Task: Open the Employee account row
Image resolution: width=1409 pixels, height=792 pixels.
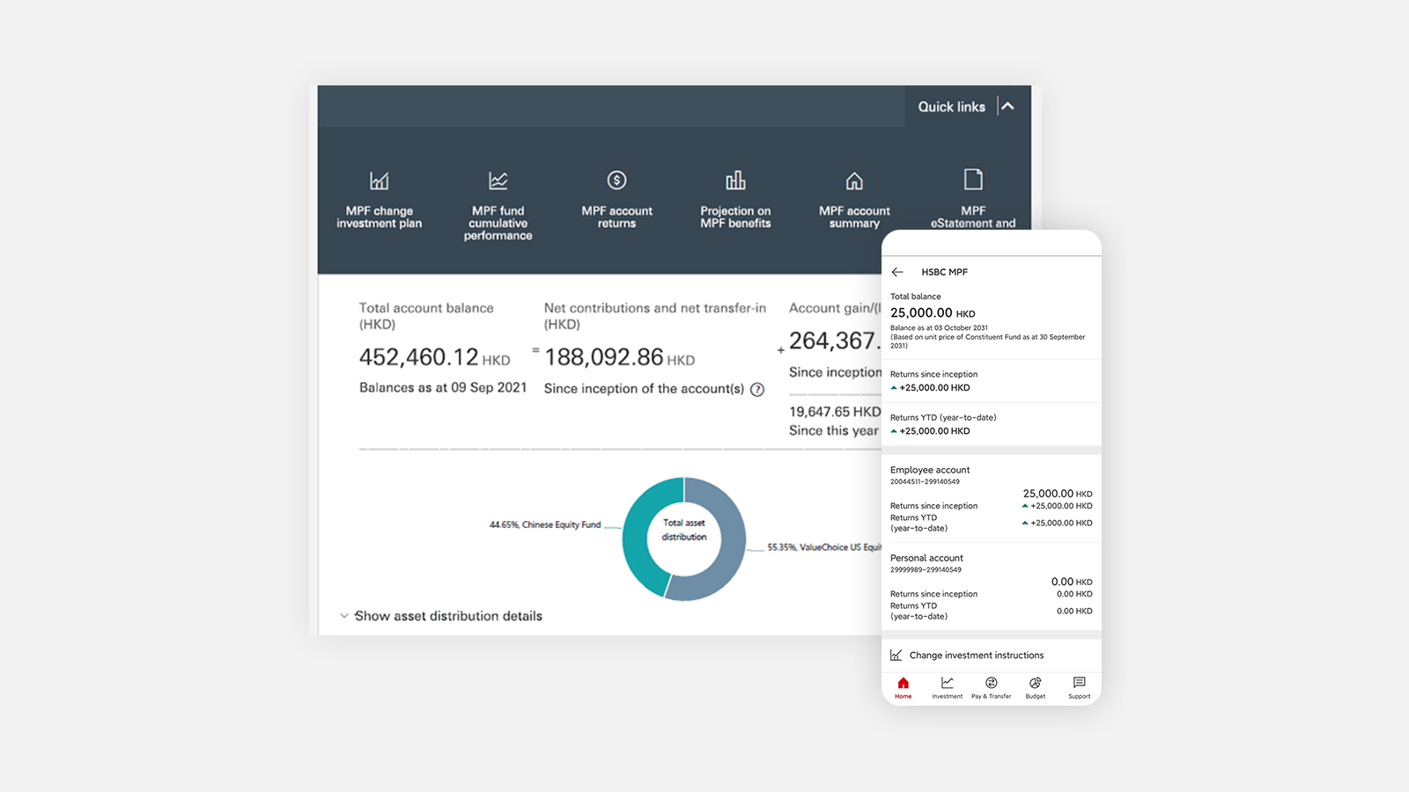Action: tap(992, 498)
